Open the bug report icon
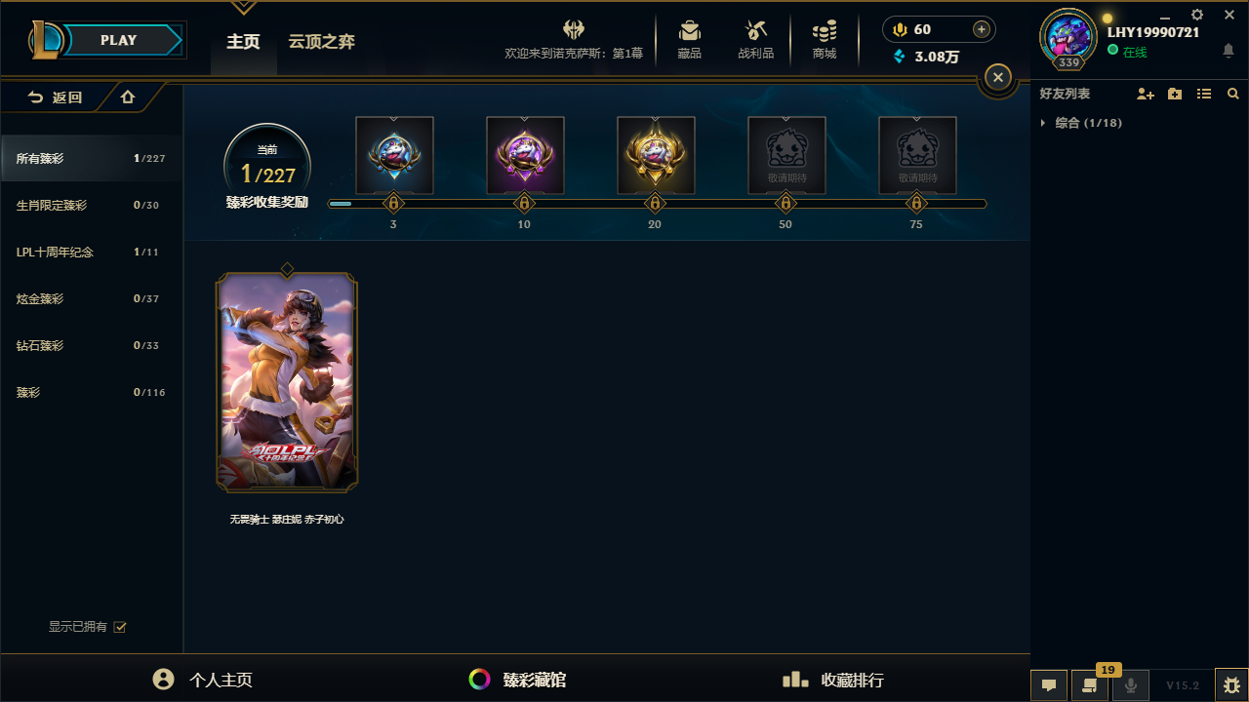The image size is (1249, 702). click(x=1231, y=685)
